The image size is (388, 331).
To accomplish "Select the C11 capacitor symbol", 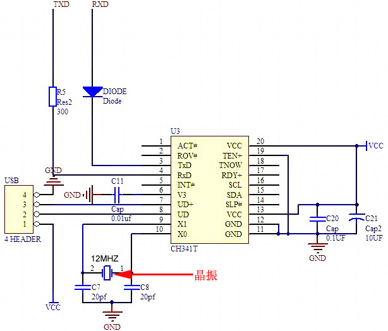I will (x=117, y=195).
